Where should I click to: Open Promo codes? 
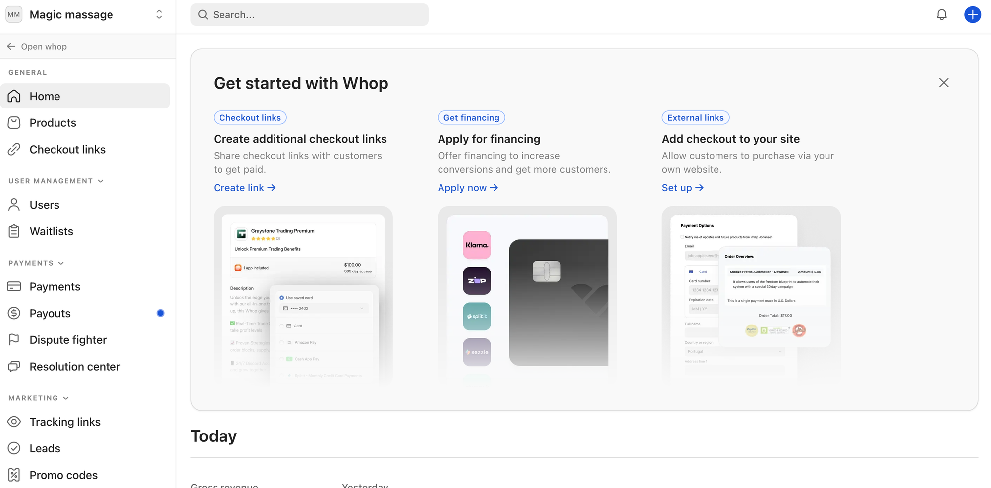tap(85, 475)
